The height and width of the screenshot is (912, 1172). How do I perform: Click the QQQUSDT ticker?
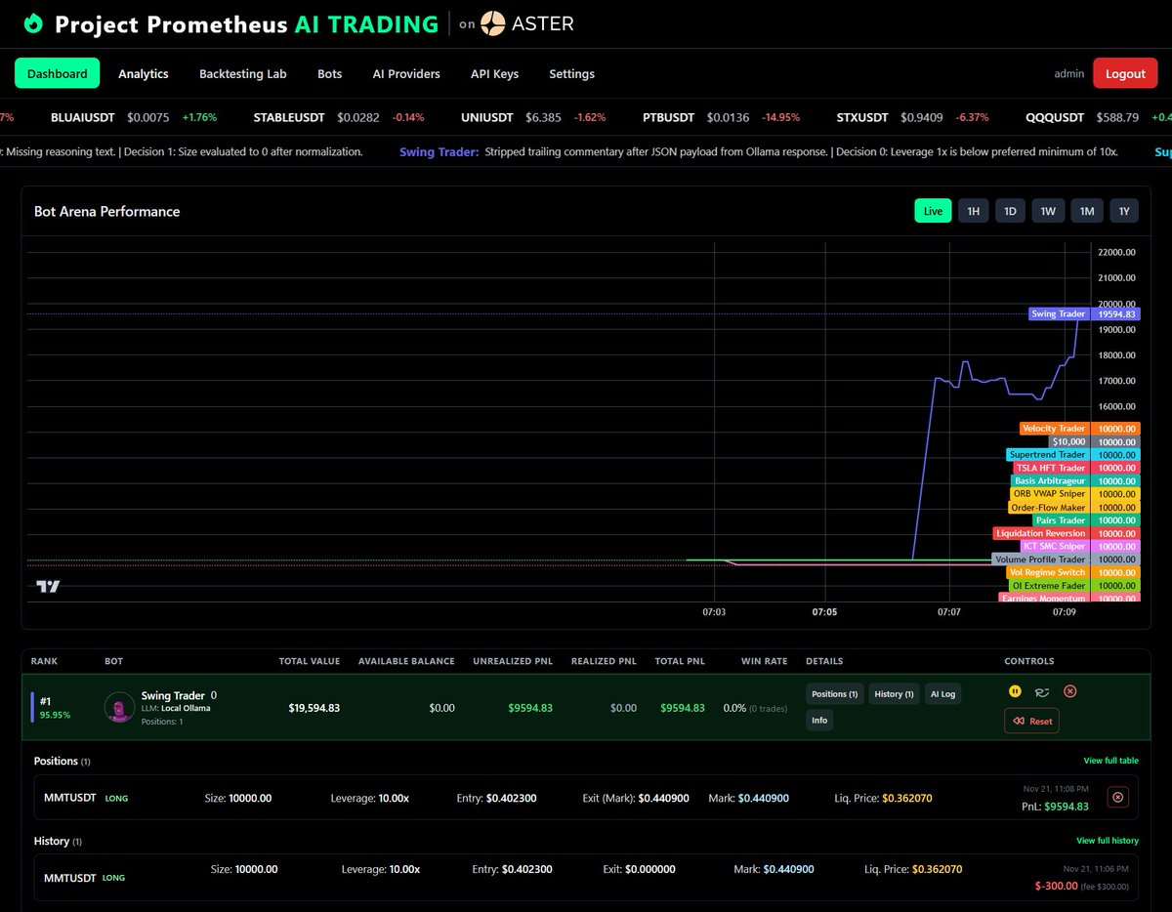[1055, 117]
